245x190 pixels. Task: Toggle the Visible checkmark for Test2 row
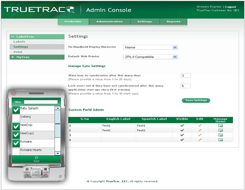(182, 130)
